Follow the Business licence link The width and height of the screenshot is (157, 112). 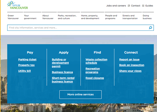pyautogui.click(x=62, y=72)
